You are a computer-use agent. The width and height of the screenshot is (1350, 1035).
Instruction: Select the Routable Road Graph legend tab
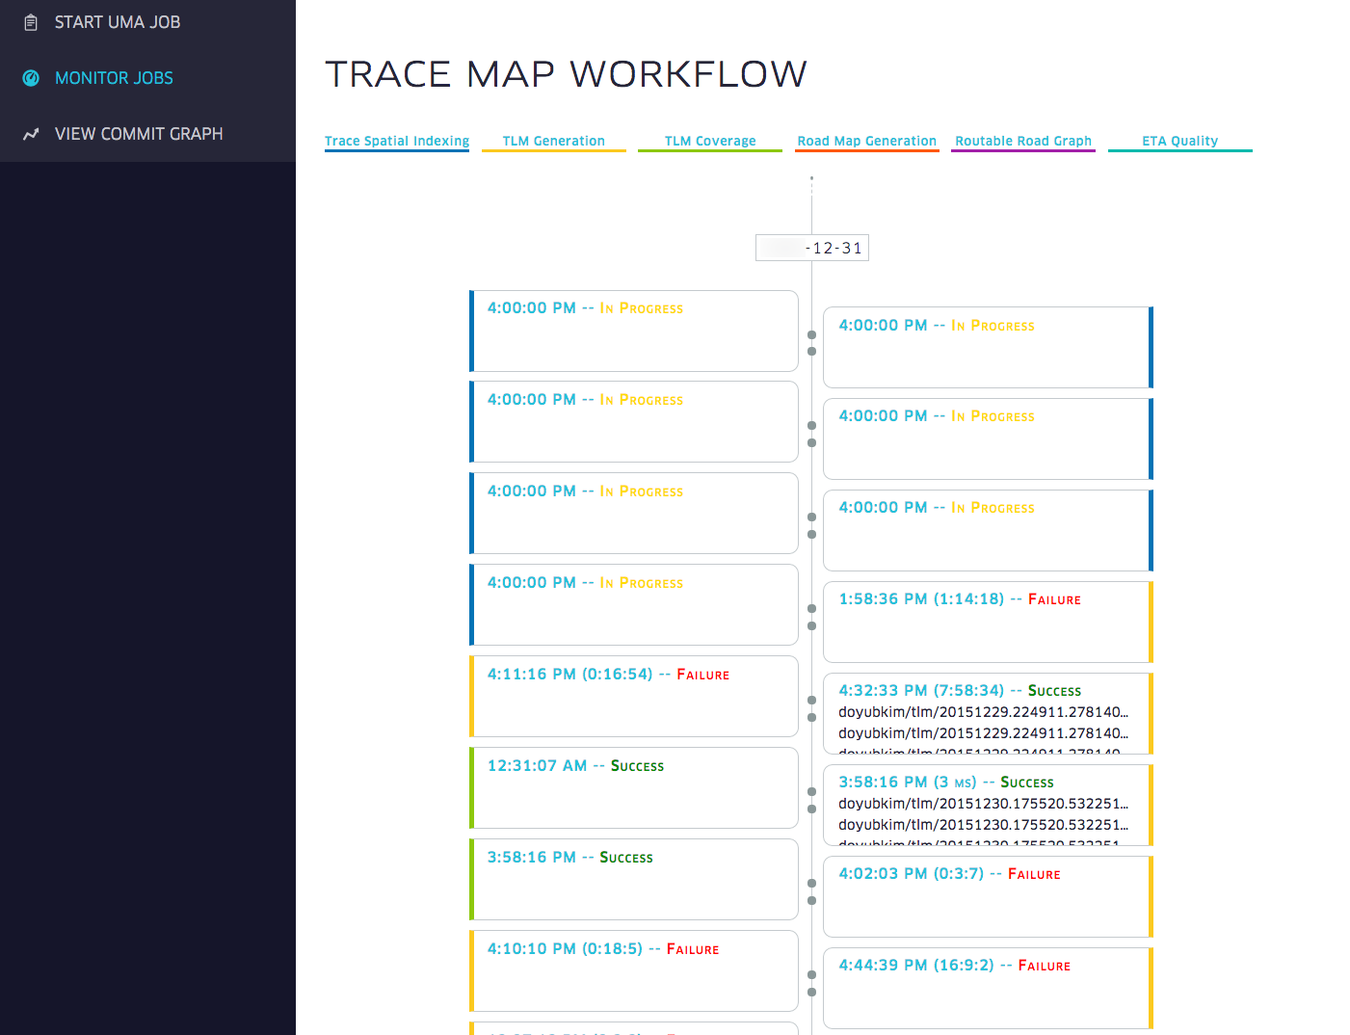pyautogui.click(x=1023, y=141)
